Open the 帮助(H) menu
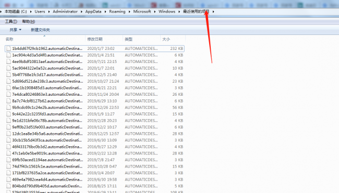The width and height of the screenshot is (339, 193). 29,21
